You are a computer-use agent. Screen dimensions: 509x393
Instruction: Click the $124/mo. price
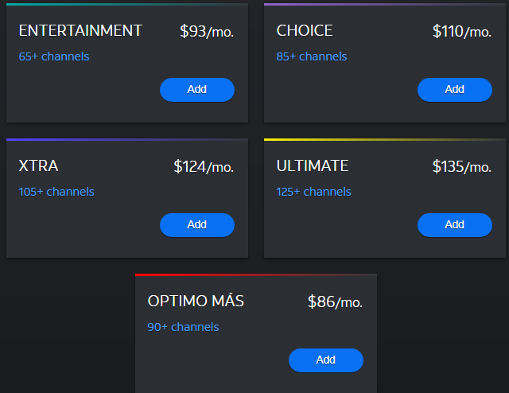(x=204, y=167)
